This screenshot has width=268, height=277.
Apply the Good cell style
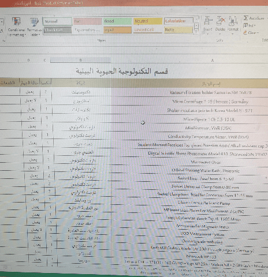[x=117, y=21]
